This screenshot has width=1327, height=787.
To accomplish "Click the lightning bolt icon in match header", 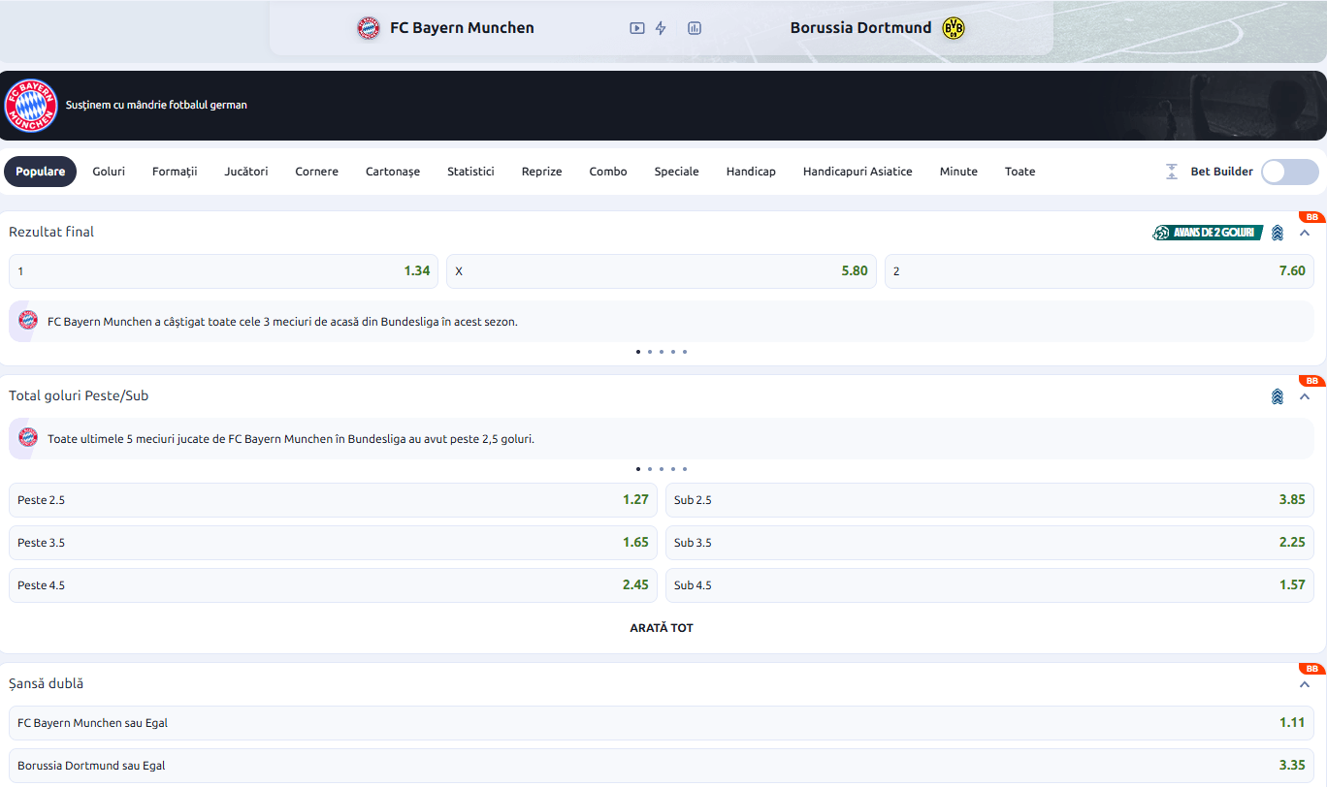I will 662,28.
